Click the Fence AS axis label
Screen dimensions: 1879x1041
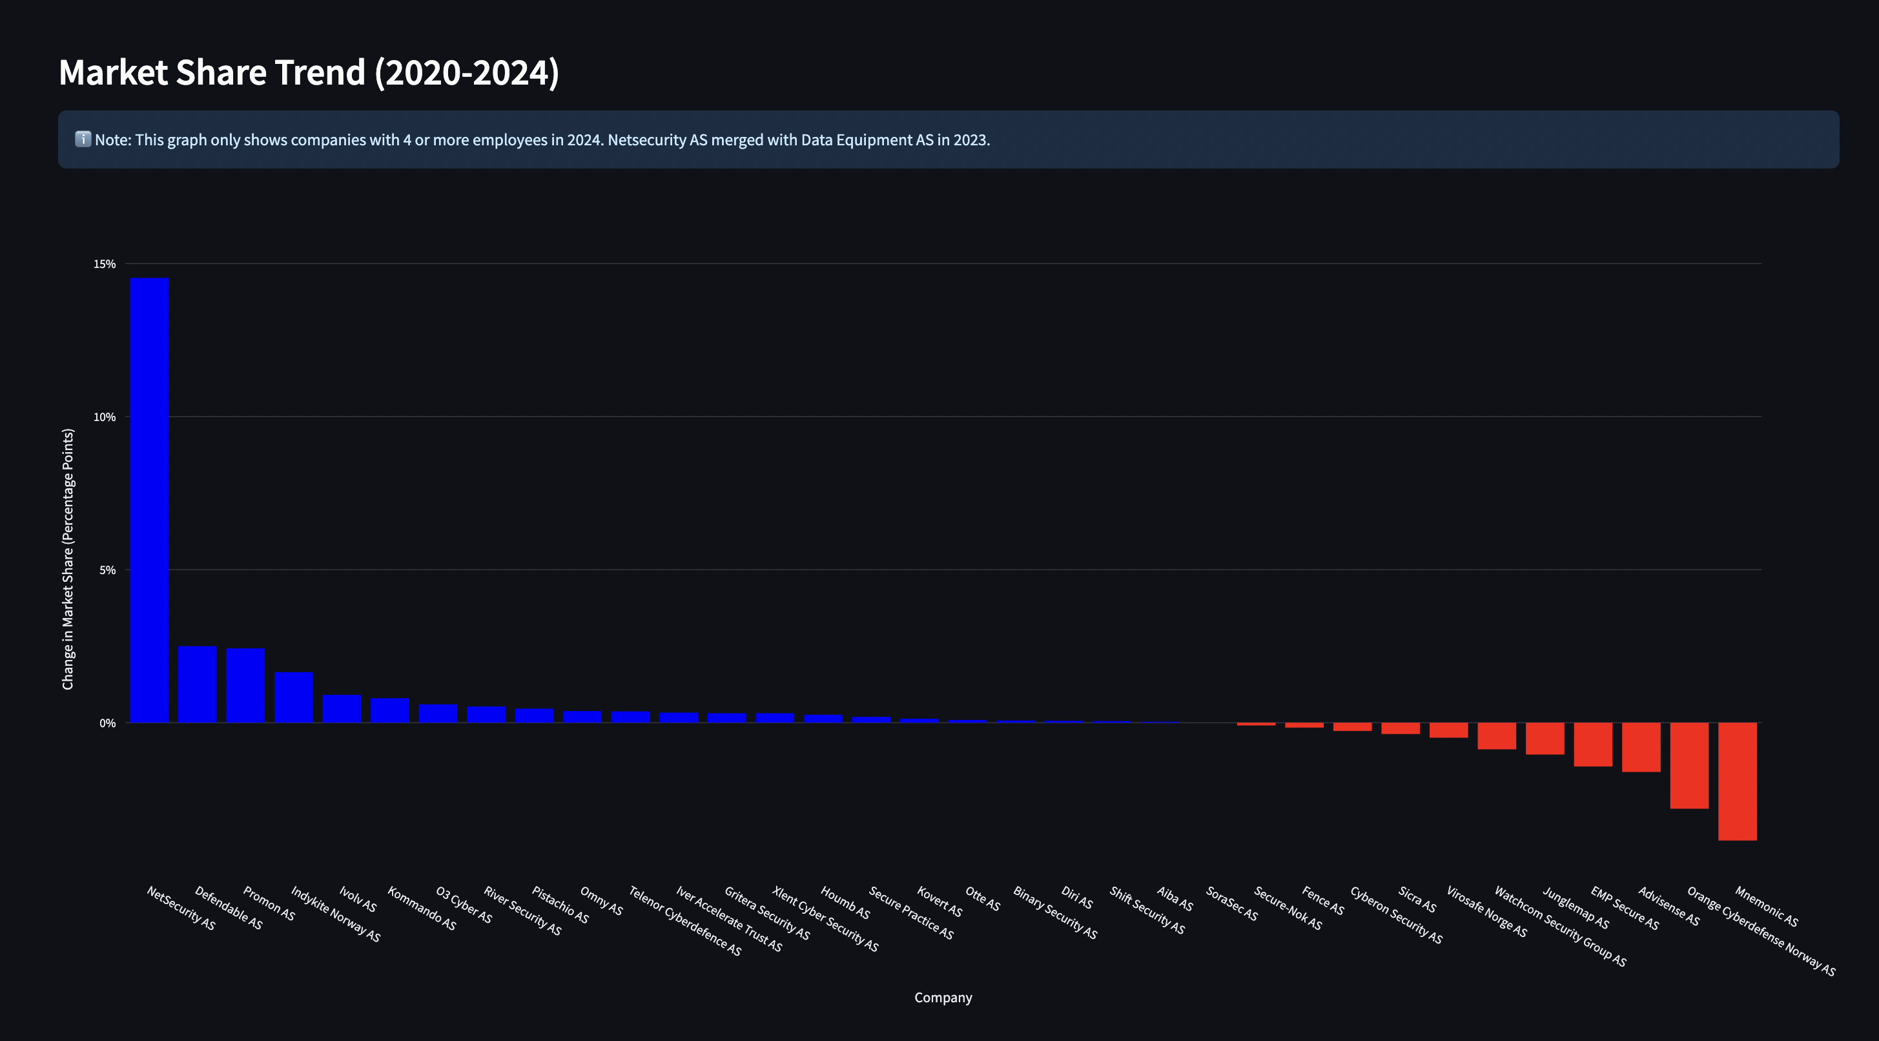(1323, 900)
